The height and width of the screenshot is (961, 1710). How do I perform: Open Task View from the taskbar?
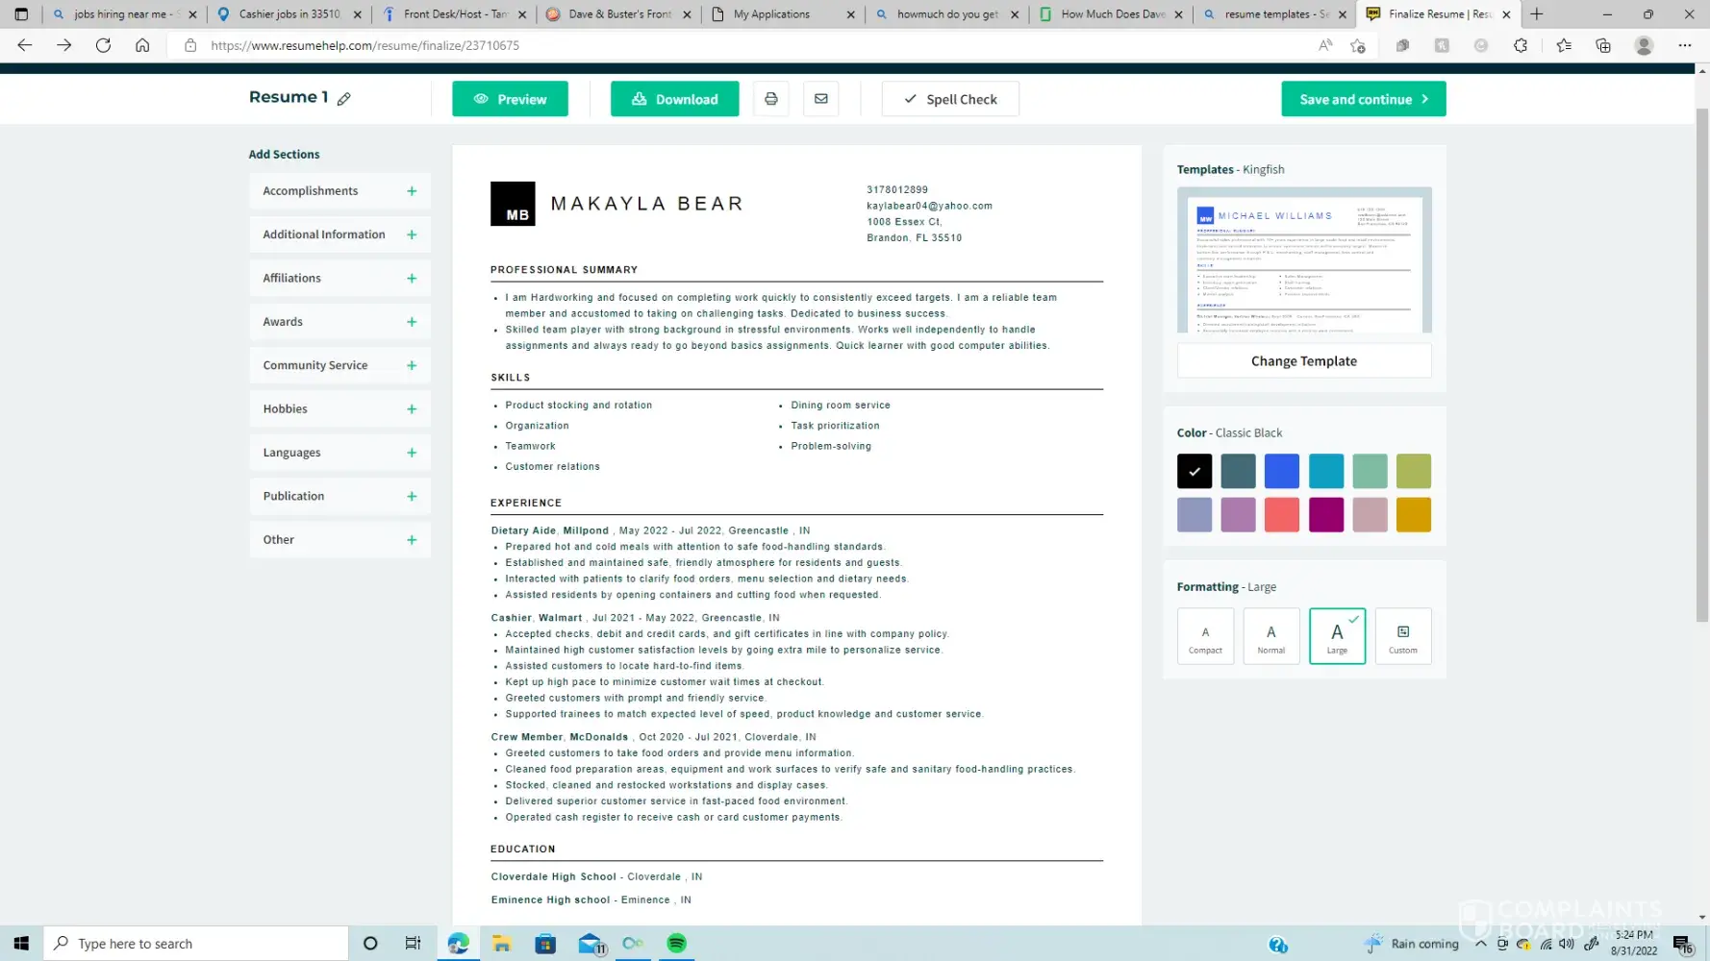(x=413, y=944)
